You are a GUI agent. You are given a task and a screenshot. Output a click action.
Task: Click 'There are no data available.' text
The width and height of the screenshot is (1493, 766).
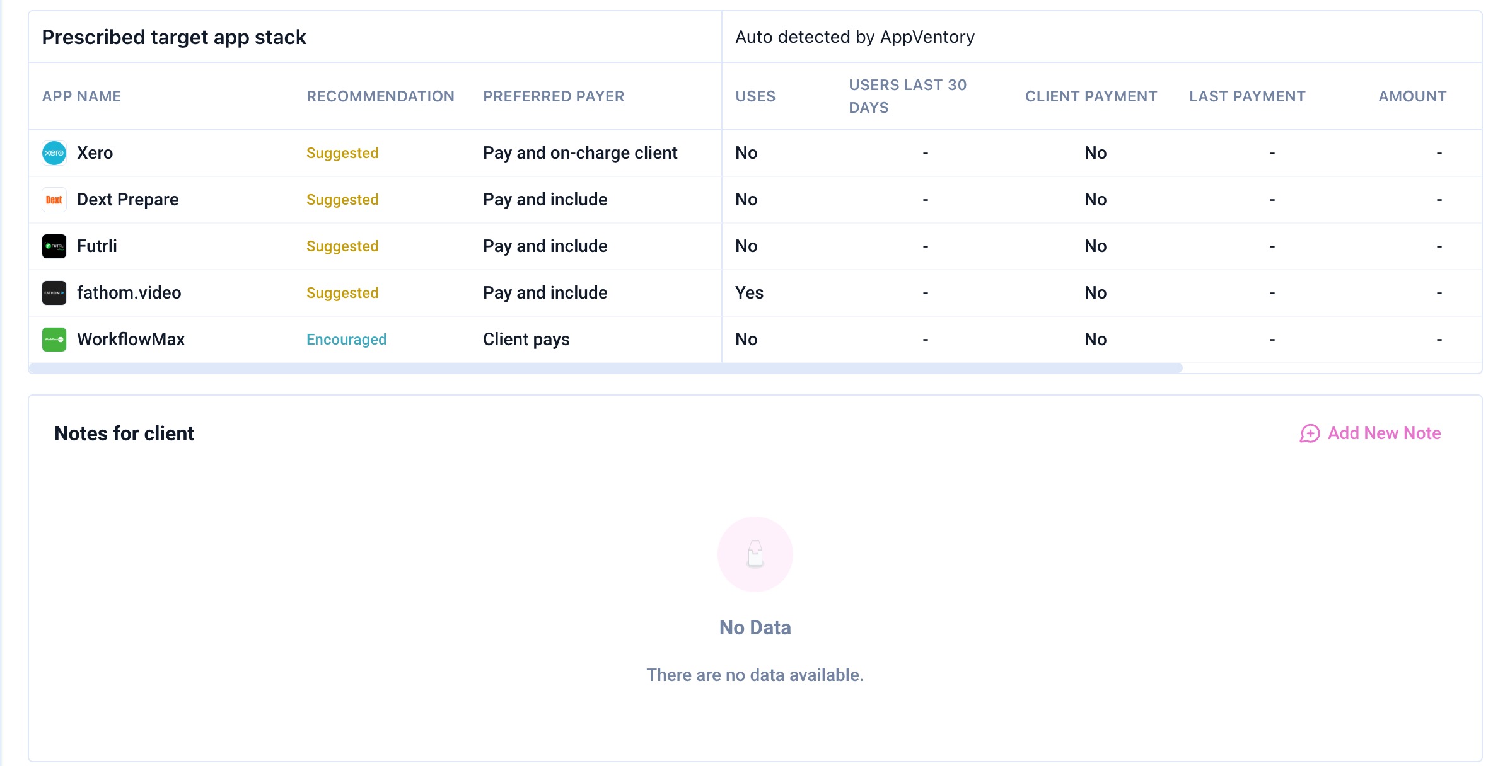(755, 675)
